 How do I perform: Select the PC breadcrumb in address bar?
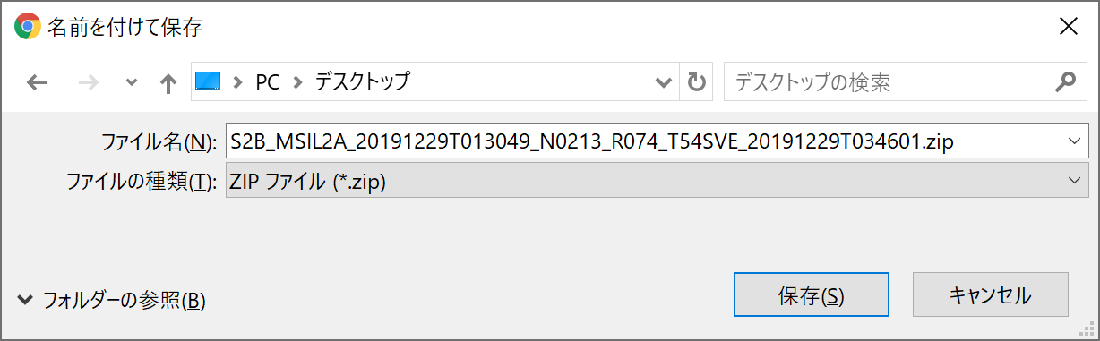268,82
